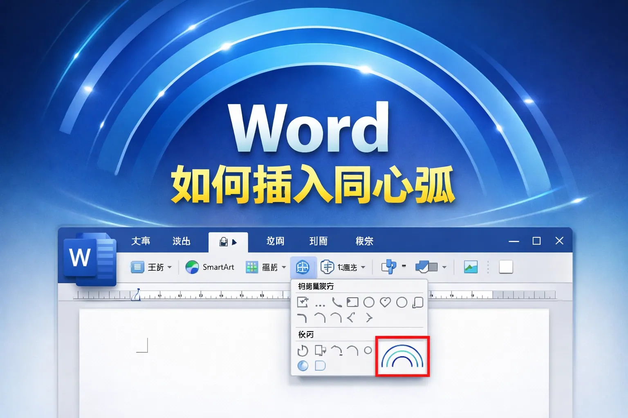Viewport: 628px width, 418px height.
Task: Select the concentric arcs shape in red box
Action: pos(402,356)
